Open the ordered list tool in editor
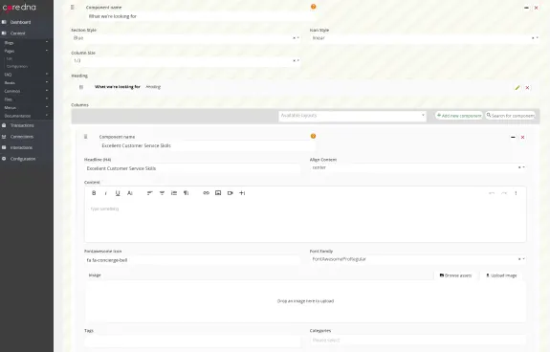This screenshot has height=352, width=550. 174,193
